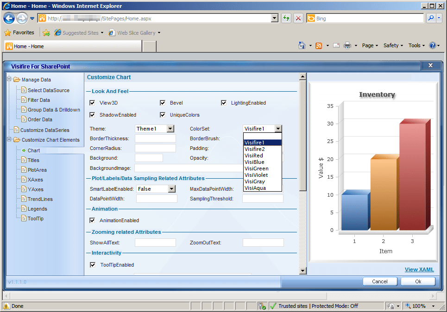Viewport: 447px width, 312px height.
Task: Click the Bing search magnifier icon
Action: click(431, 18)
